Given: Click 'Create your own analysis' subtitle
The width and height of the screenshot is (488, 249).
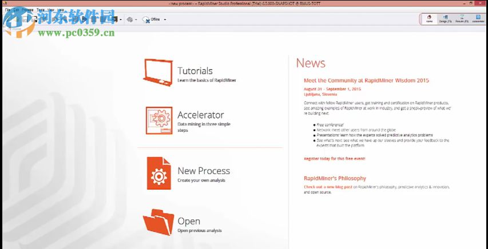Looking at the screenshot, I should tap(201, 180).
